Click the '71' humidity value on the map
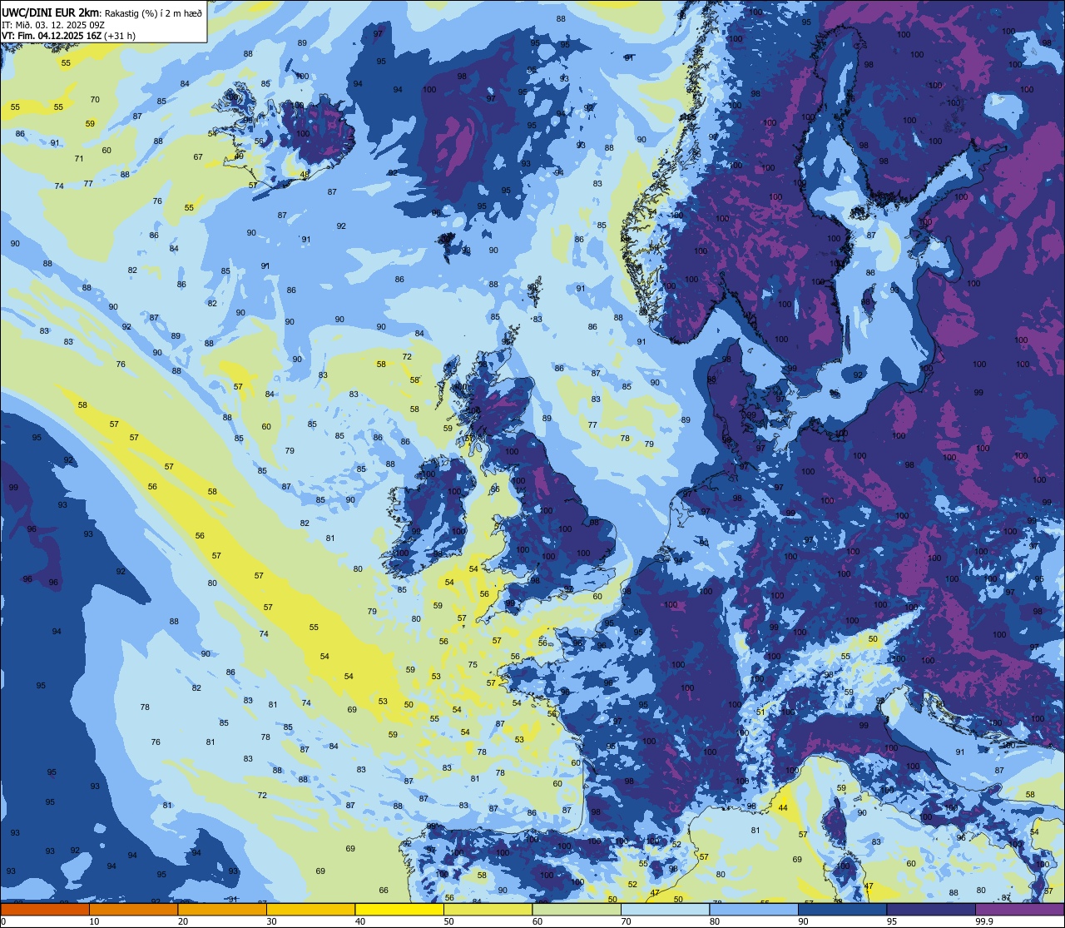1065x928 pixels. point(79,158)
